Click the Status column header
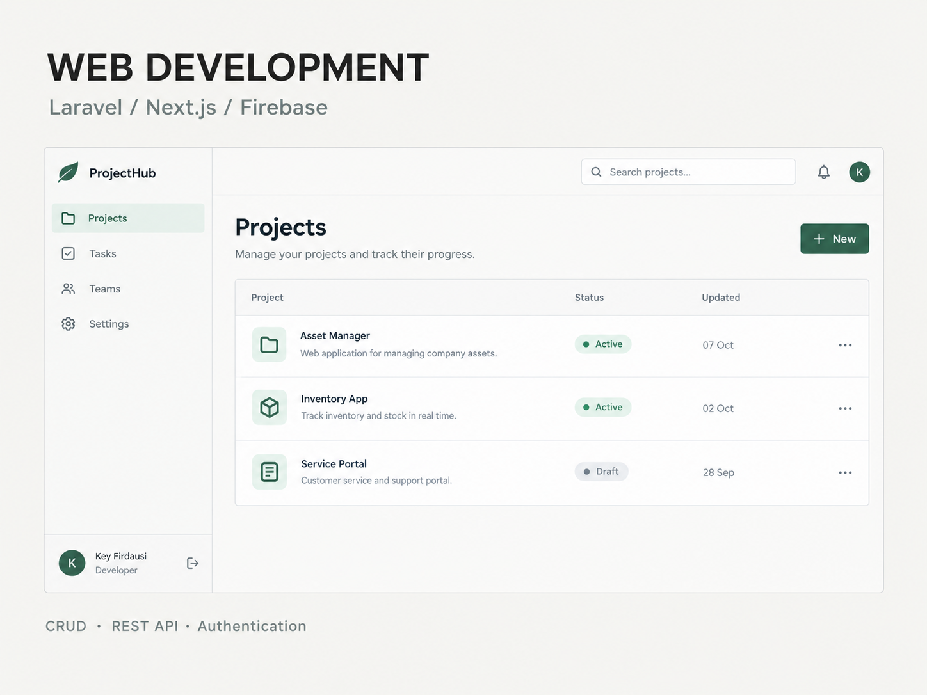This screenshot has width=927, height=695. (x=589, y=298)
